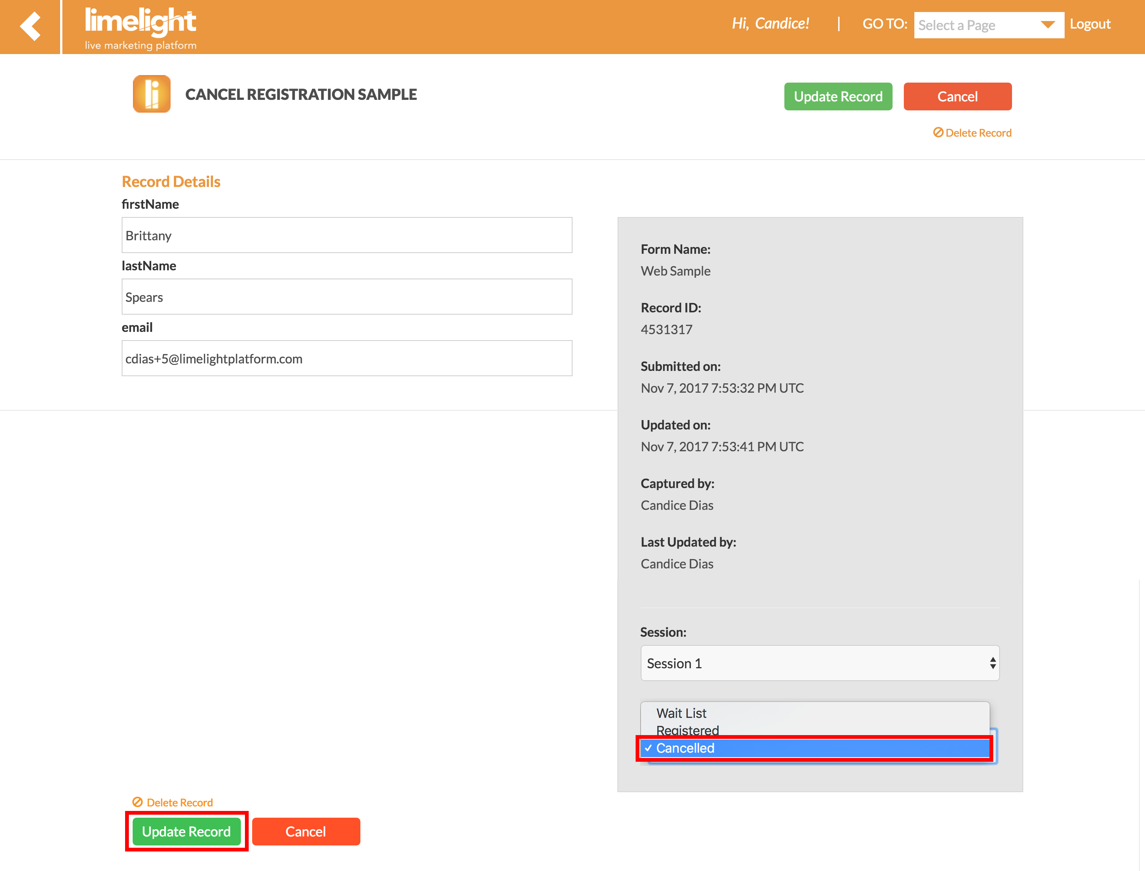Open the Session 1 dropdown

coord(820,663)
